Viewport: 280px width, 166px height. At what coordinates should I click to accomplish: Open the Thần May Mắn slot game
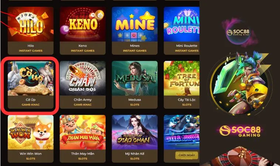(83, 139)
